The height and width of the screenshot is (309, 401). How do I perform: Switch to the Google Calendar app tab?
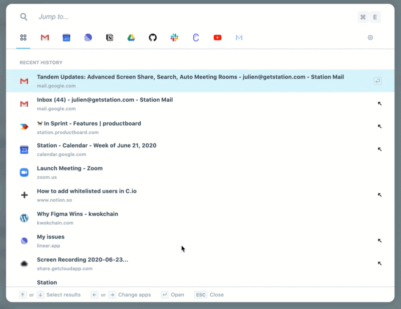(67, 38)
